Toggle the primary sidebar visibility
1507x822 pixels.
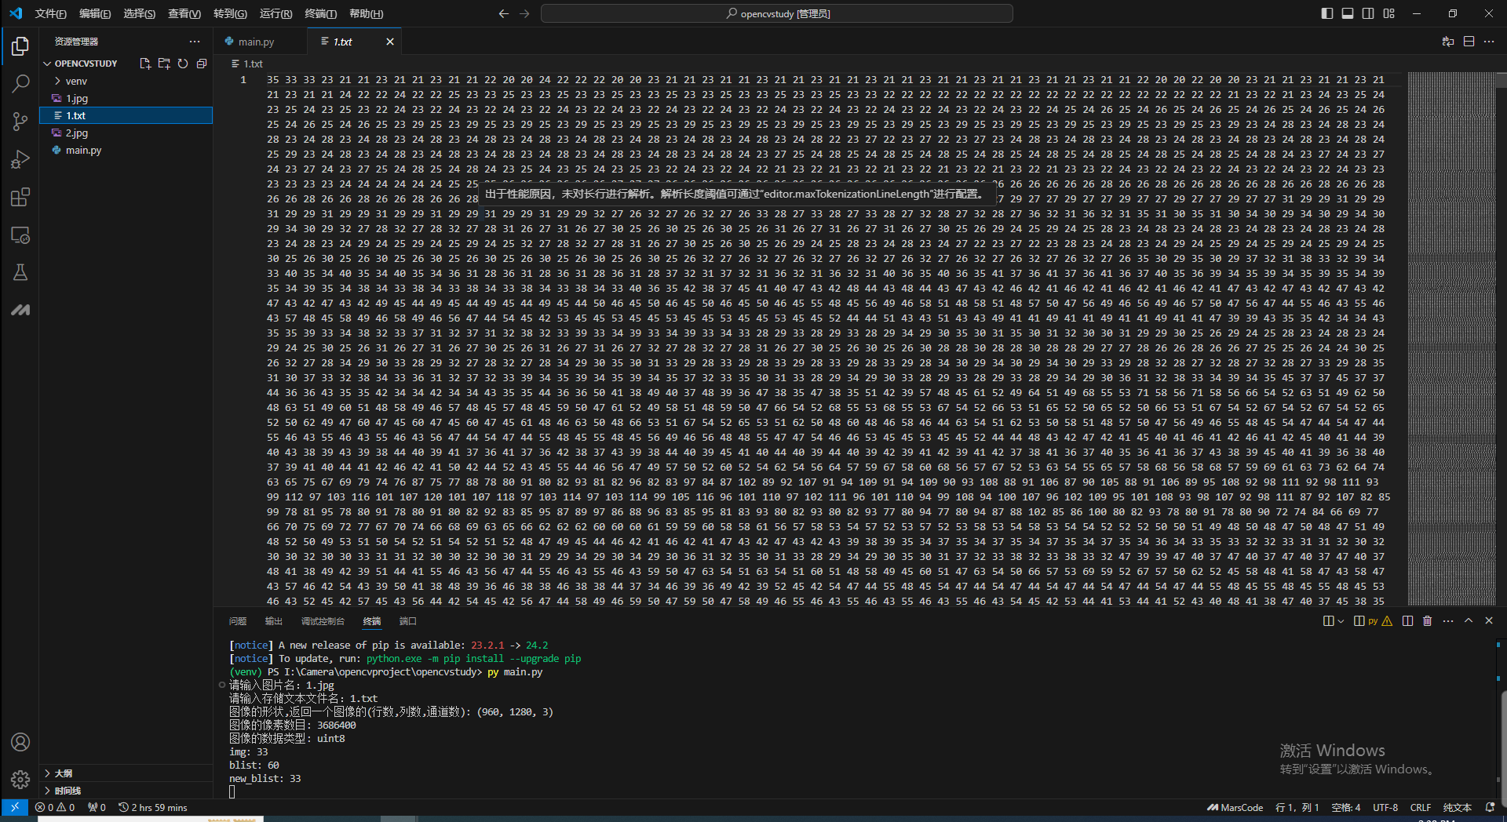tap(1327, 13)
